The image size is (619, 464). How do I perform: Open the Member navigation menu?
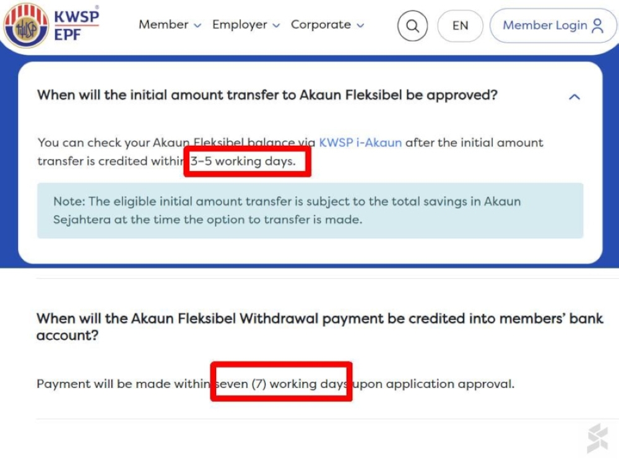163,25
